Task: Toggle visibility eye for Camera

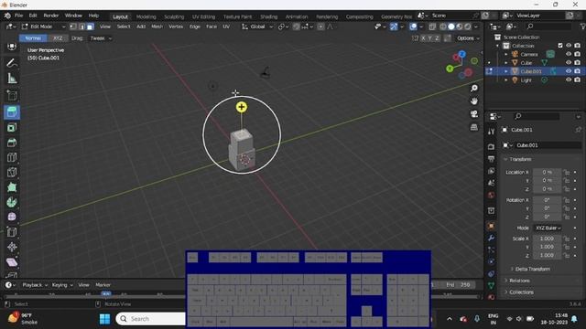Action: [x=569, y=54]
